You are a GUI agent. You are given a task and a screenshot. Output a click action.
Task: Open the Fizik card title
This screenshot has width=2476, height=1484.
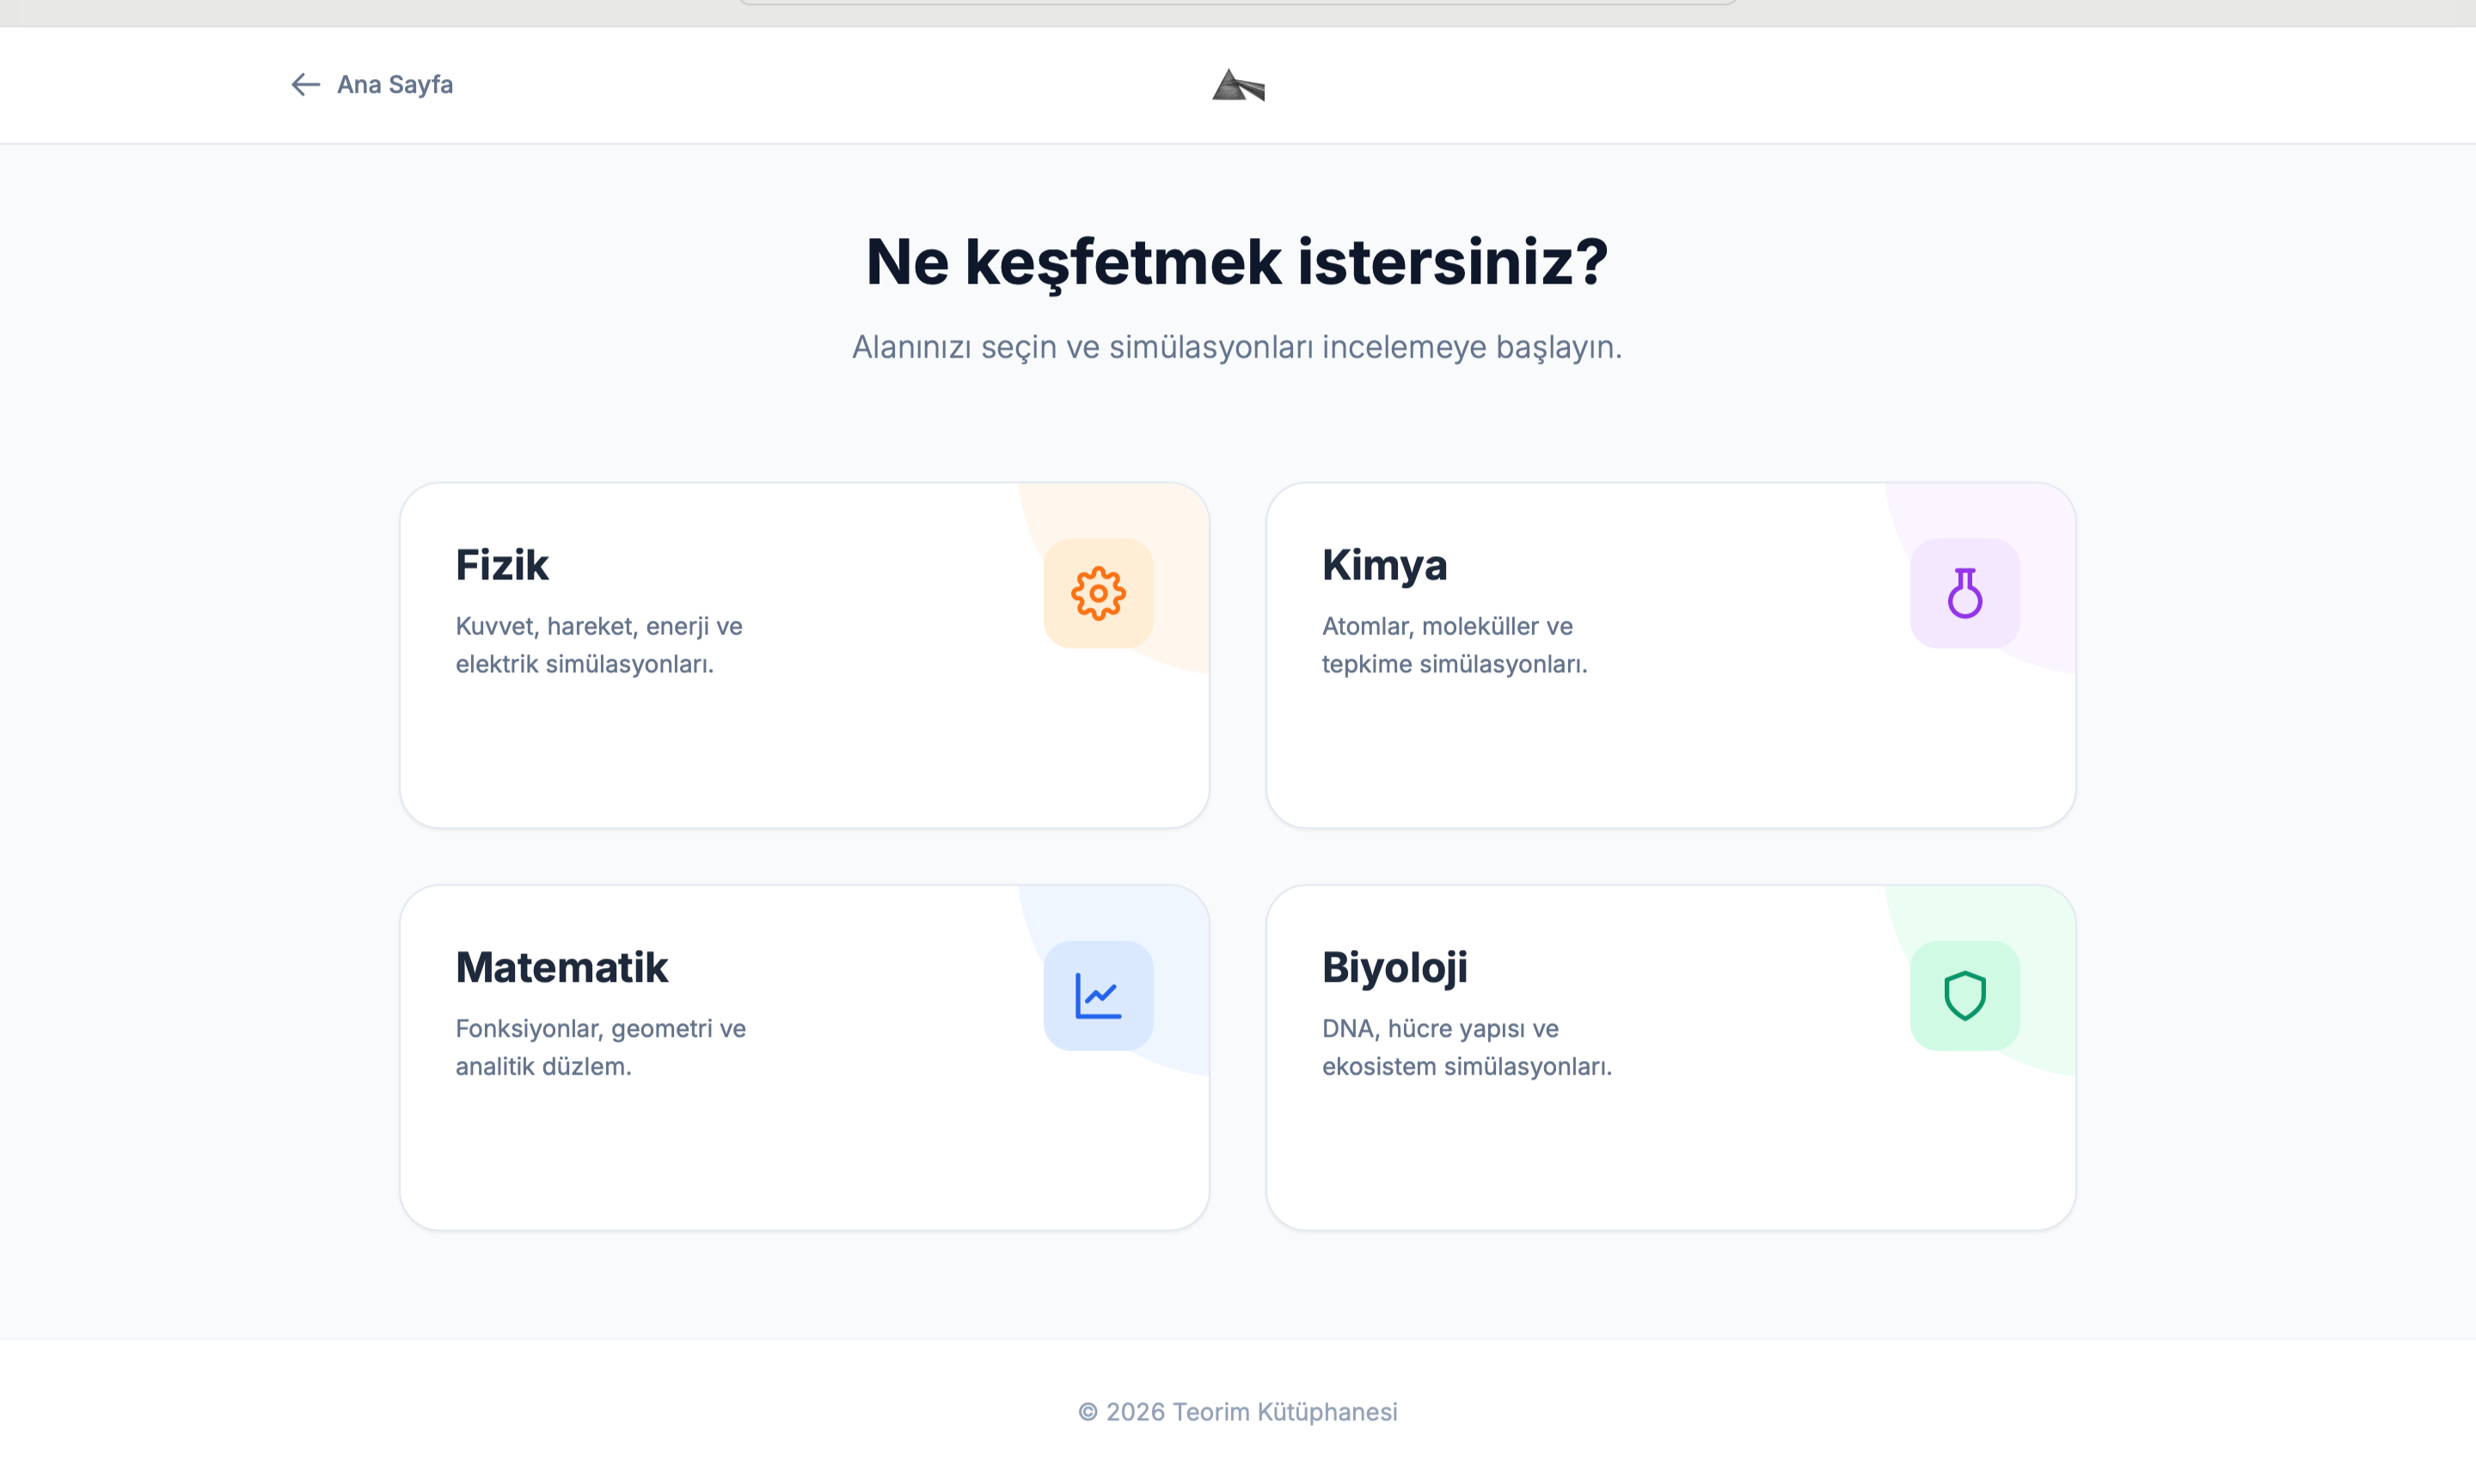(502, 565)
